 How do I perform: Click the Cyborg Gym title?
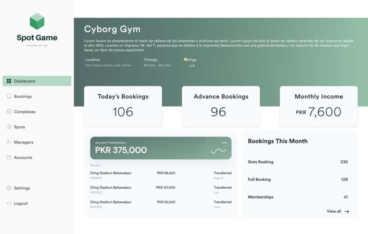[112, 29]
